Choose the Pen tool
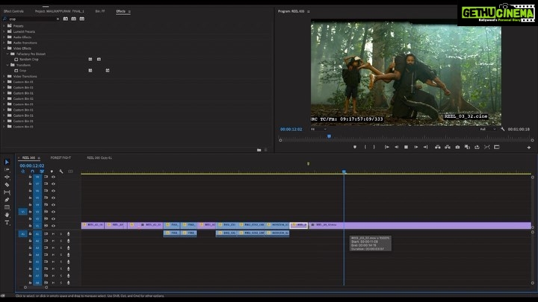 point(7,200)
